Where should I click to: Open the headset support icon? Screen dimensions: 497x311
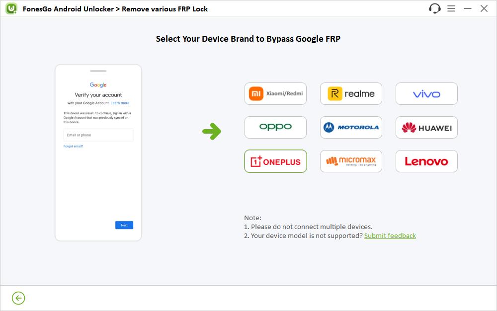click(x=434, y=8)
